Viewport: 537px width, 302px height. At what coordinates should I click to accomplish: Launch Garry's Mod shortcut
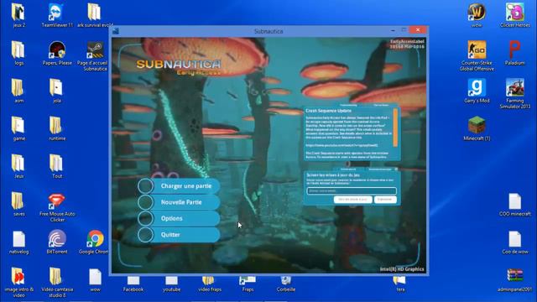pyautogui.click(x=477, y=87)
